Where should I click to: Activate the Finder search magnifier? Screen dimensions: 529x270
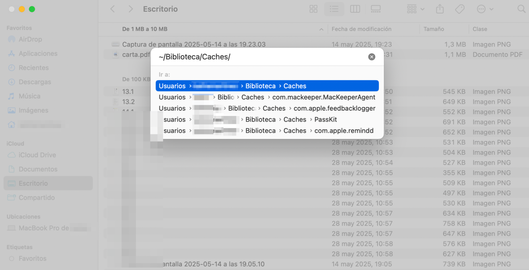pos(521,9)
